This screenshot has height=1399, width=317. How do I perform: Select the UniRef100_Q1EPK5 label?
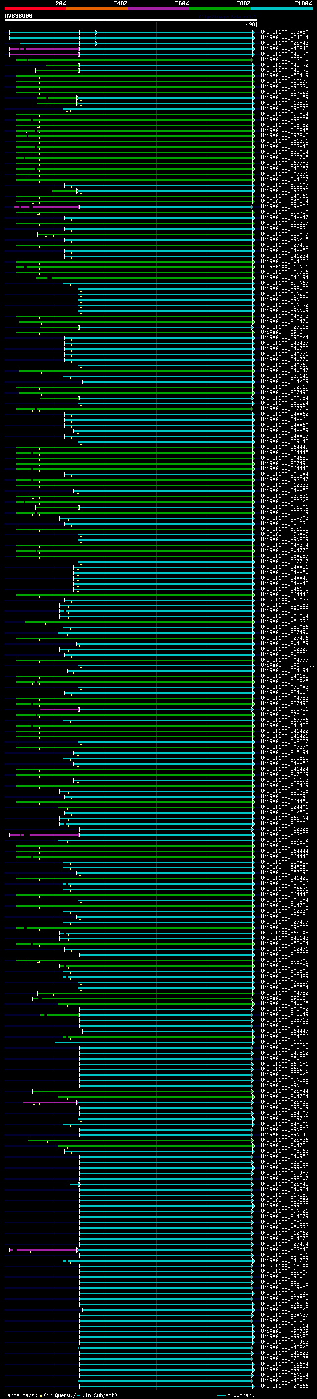click(x=284, y=681)
